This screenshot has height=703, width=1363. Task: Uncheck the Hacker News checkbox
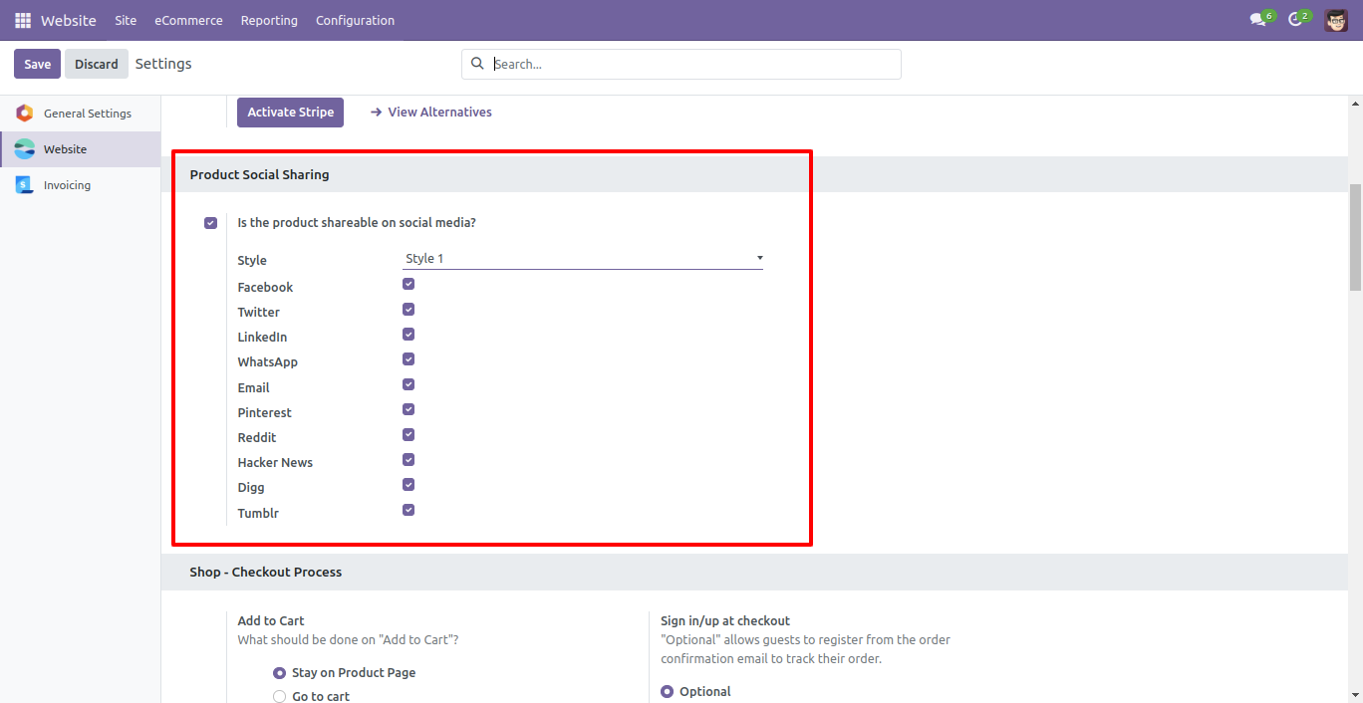(409, 460)
